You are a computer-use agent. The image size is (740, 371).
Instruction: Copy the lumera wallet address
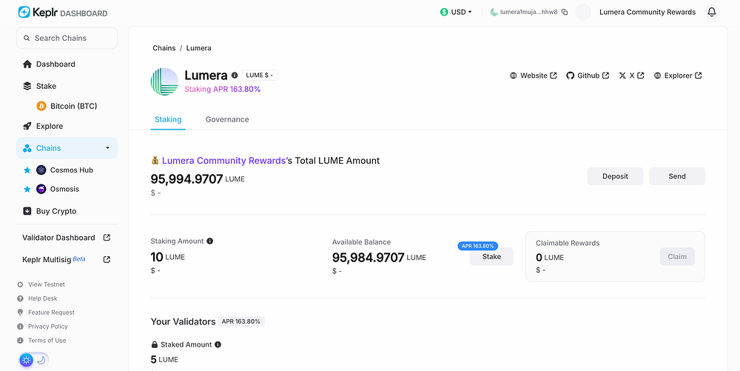[565, 13]
